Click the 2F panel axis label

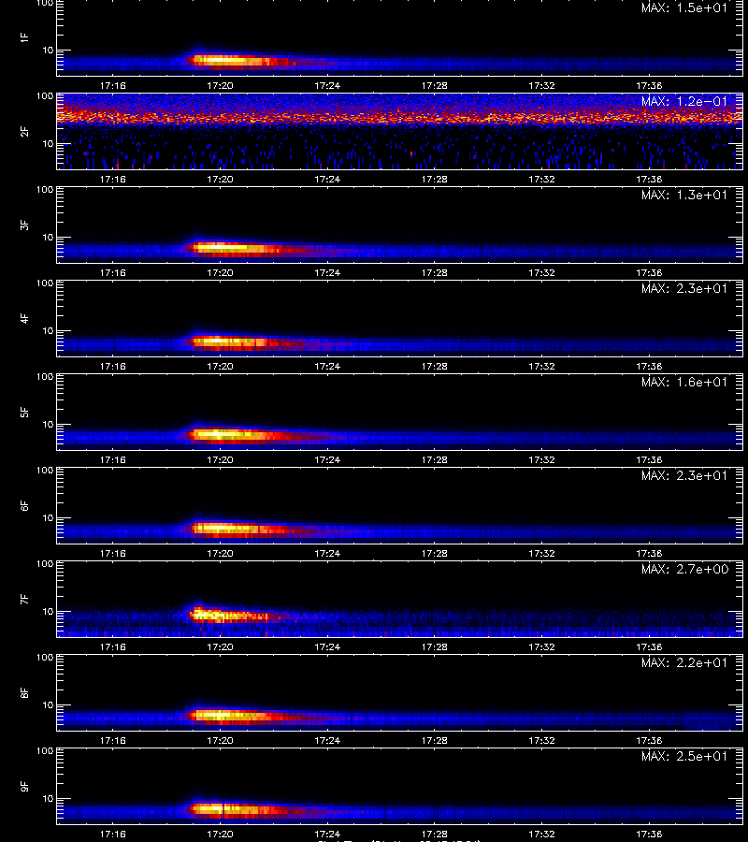coord(24,132)
